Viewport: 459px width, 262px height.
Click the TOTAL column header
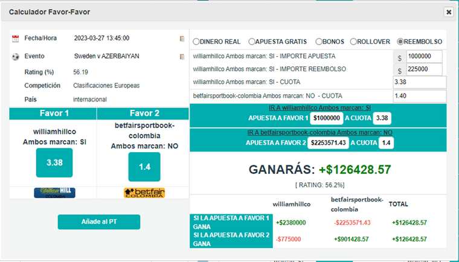click(x=399, y=204)
